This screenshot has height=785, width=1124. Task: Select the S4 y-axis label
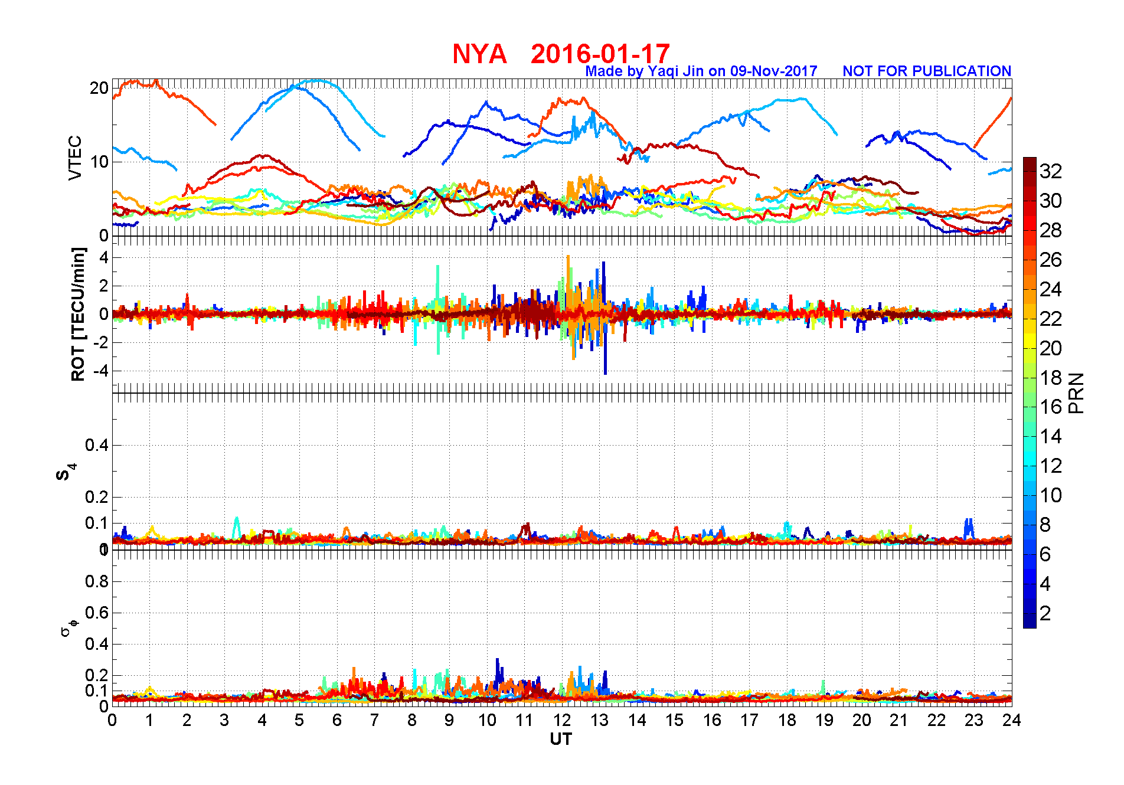tap(66, 472)
